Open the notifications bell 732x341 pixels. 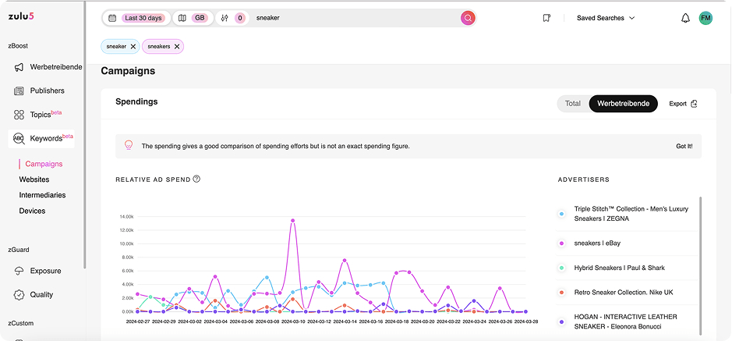(685, 18)
